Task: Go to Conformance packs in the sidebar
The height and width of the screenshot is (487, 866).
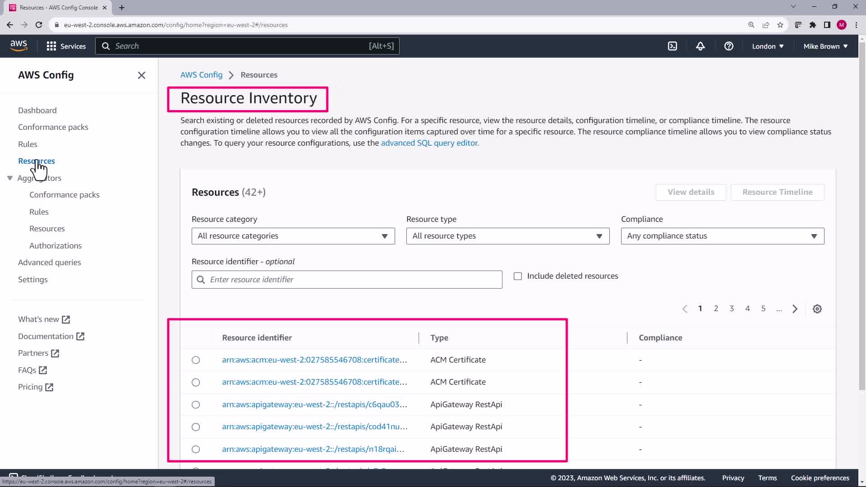Action: tap(53, 127)
